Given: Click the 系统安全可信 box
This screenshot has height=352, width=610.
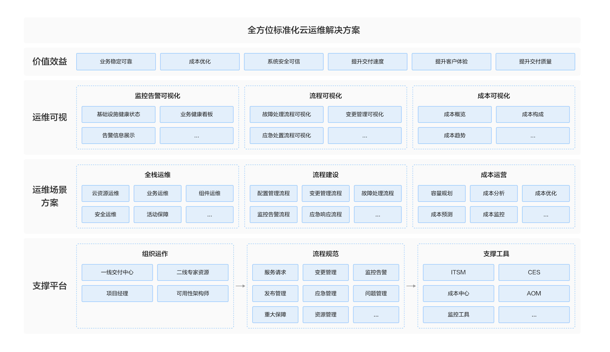Looking at the screenshot, I should 284,62.
